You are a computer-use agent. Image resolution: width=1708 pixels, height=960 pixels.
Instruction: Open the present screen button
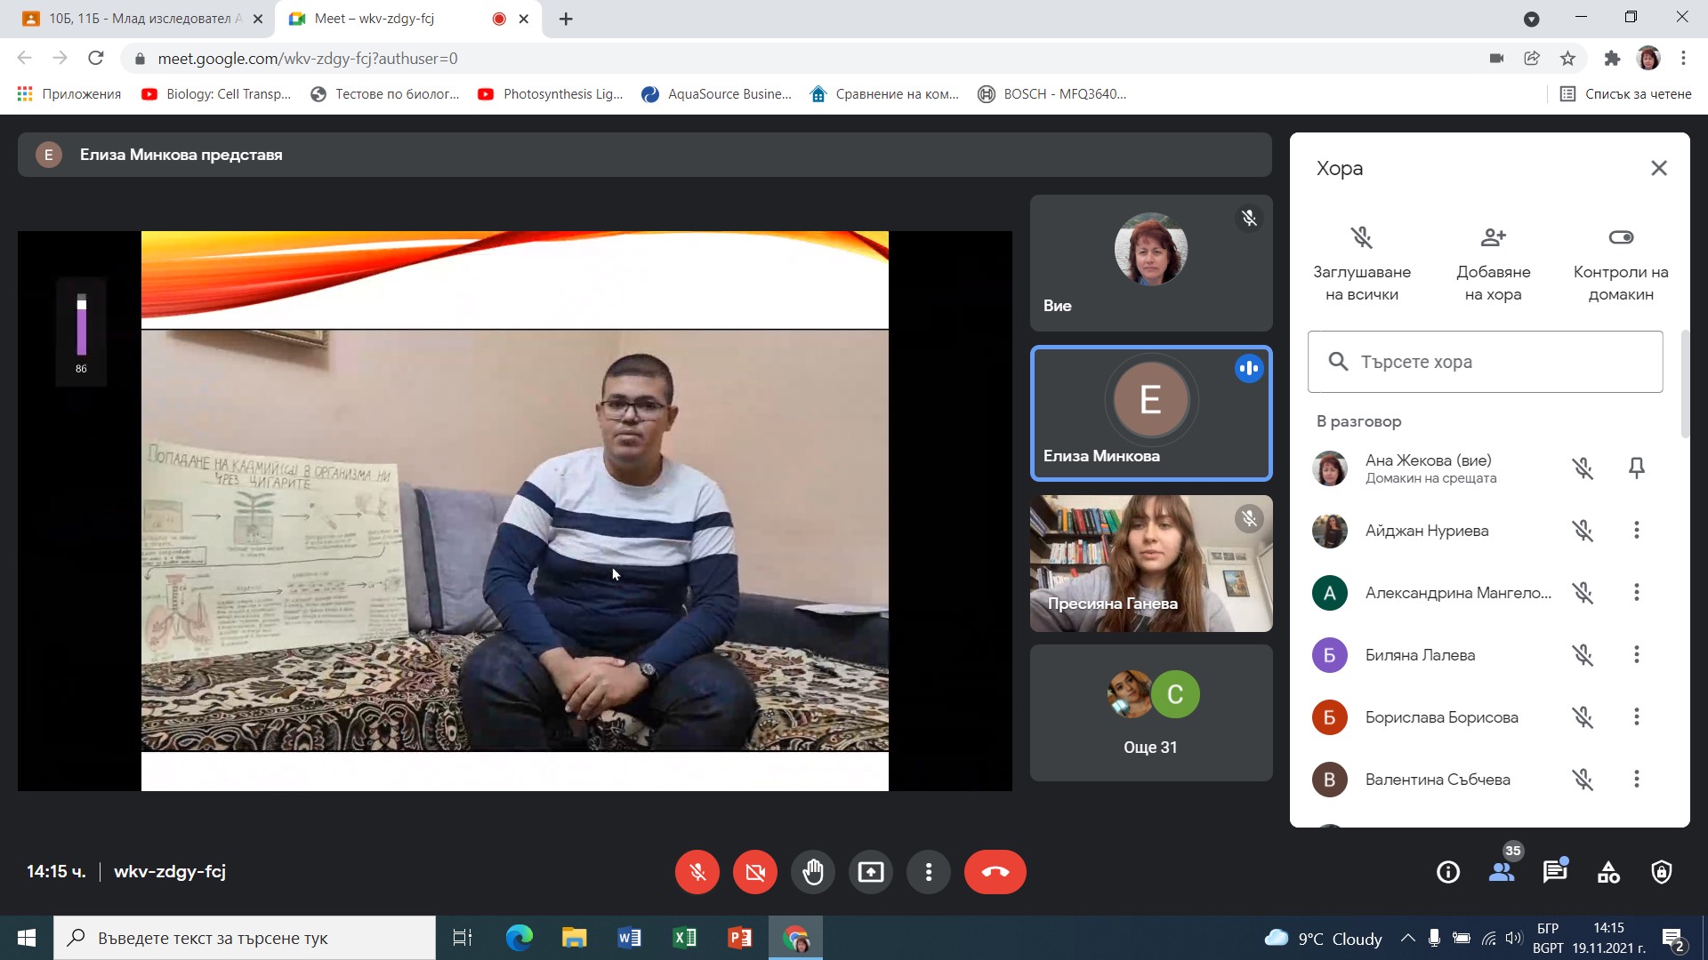pyautogui.click(x=870, y=872)
